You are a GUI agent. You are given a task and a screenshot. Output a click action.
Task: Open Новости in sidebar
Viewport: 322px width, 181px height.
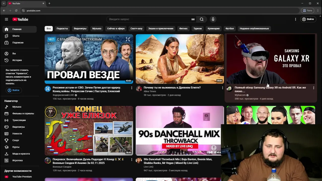20,134
